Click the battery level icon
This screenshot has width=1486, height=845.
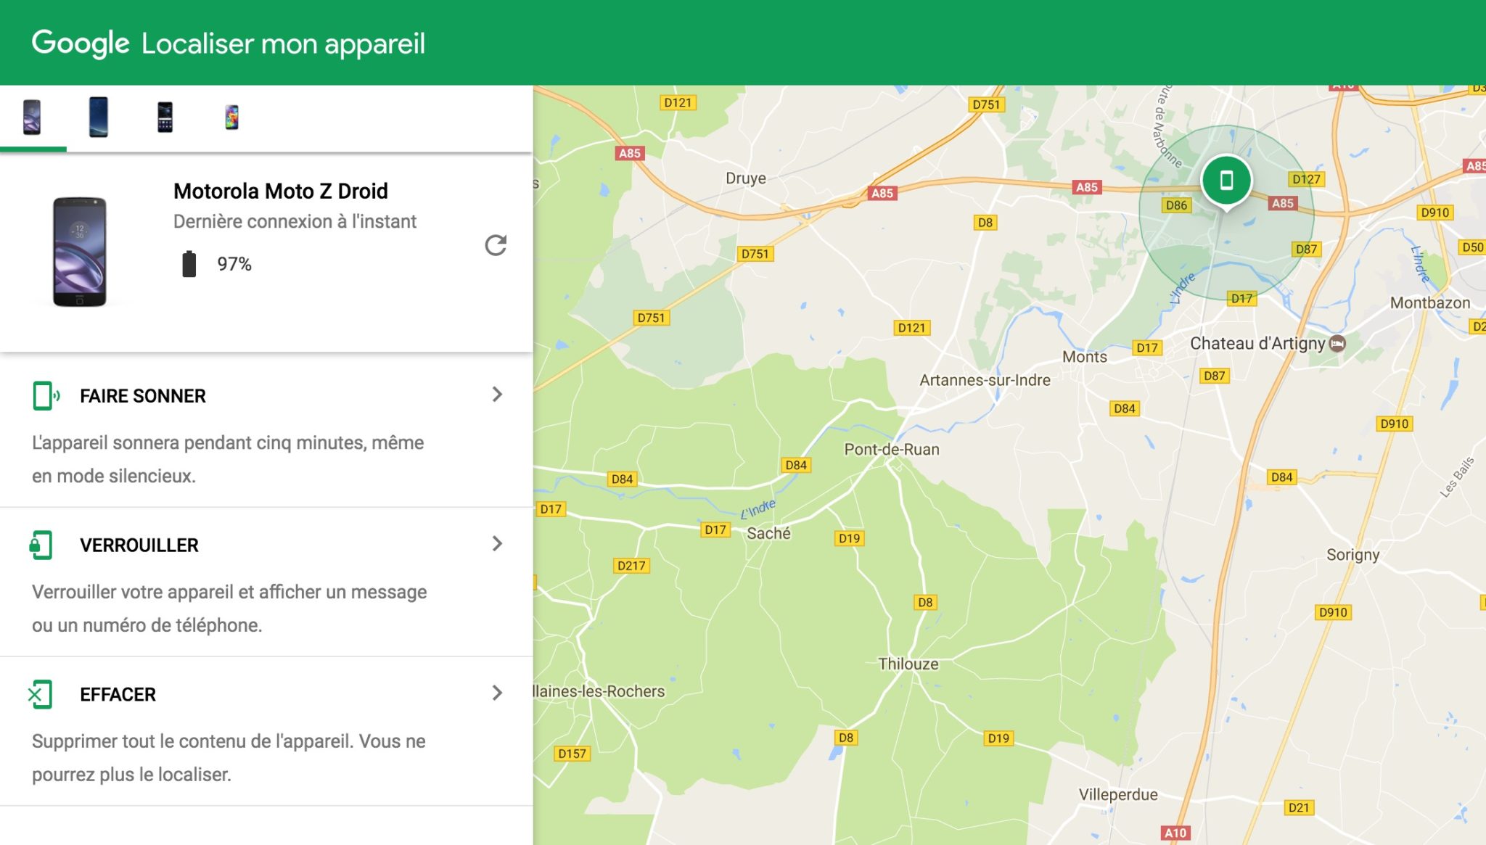click(x=189, y=264)
